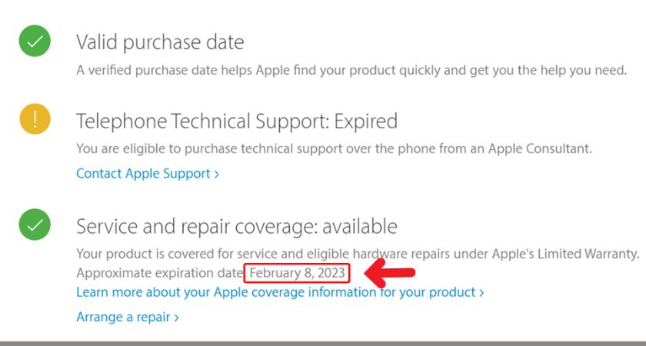The height and width of the screenshot is (346, 646).
Task: Click chevron after 'for your product'
Action: 481,293
